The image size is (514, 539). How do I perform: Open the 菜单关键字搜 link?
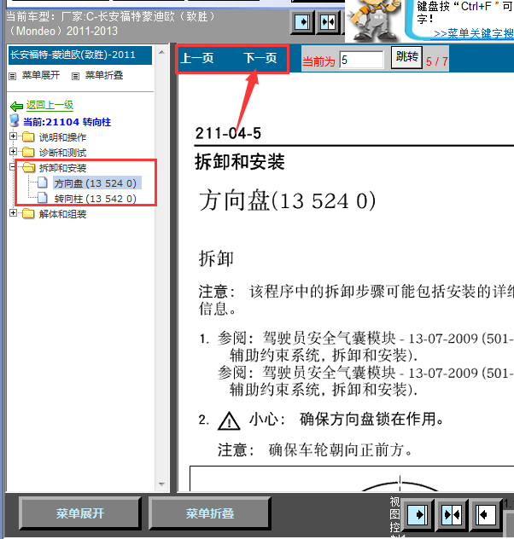473,34
